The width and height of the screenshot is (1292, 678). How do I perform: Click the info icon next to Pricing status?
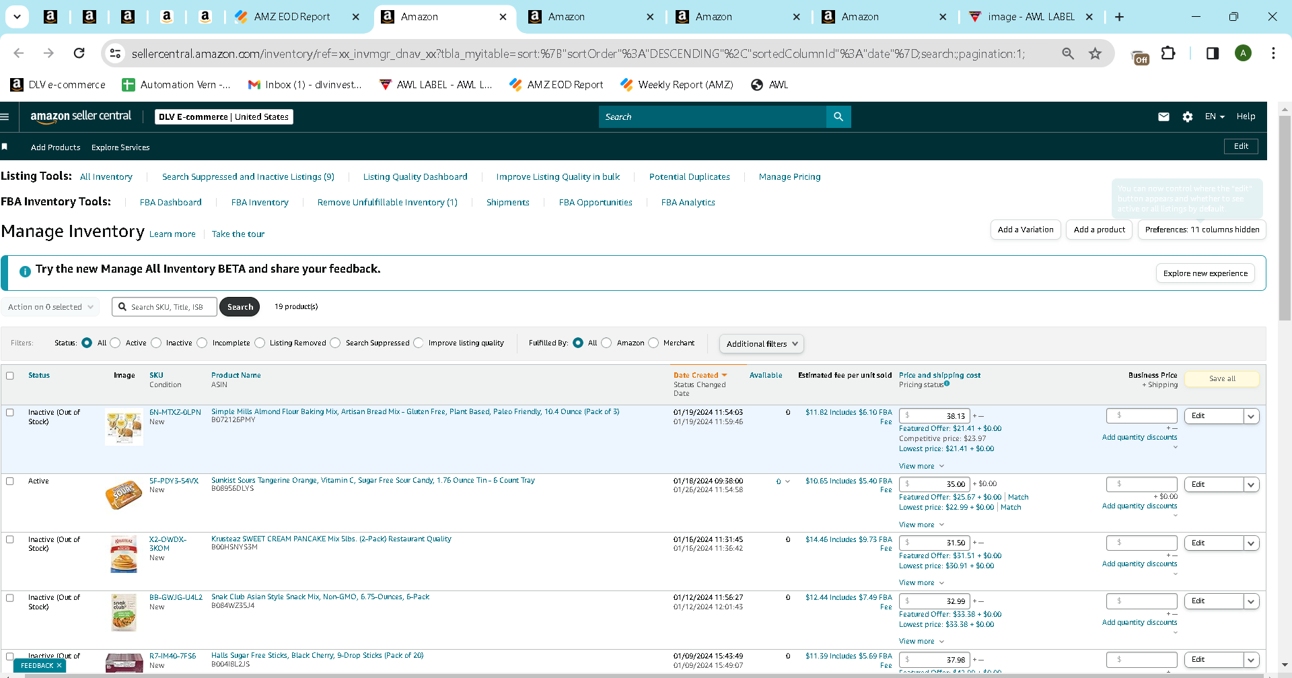point(947,384)
